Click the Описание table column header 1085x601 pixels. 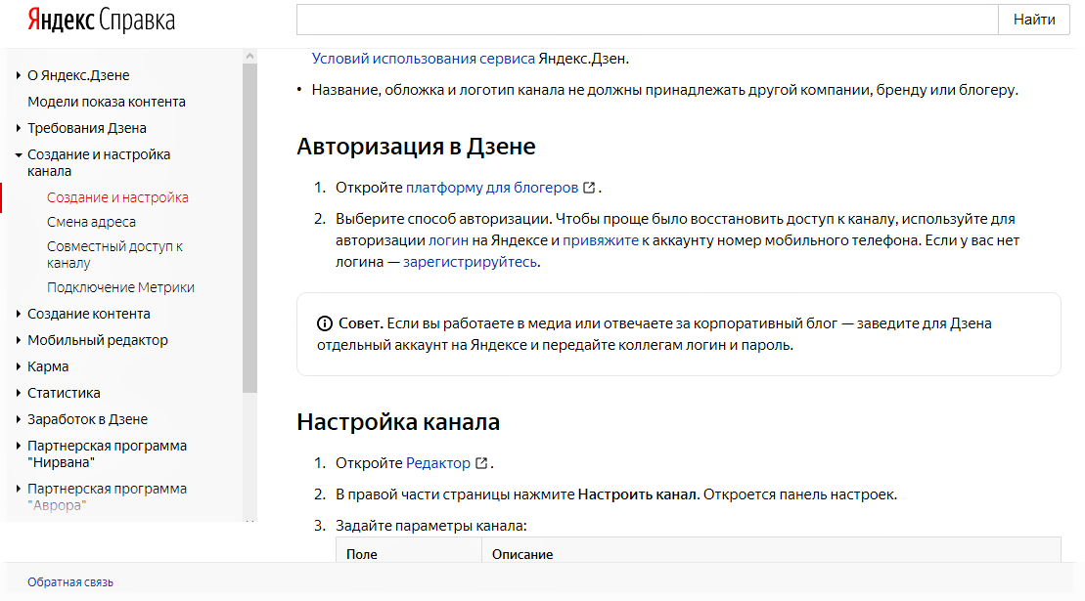coord(522,555)
